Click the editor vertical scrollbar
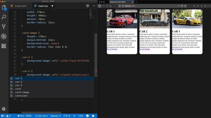 point(96,55)
